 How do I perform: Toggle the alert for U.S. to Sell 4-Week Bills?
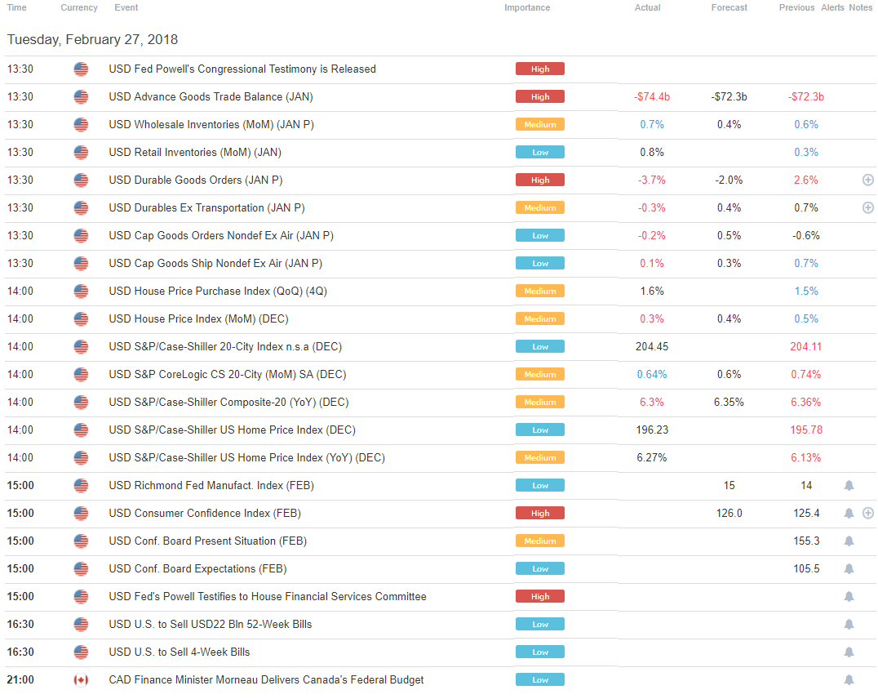coord(849,652)
